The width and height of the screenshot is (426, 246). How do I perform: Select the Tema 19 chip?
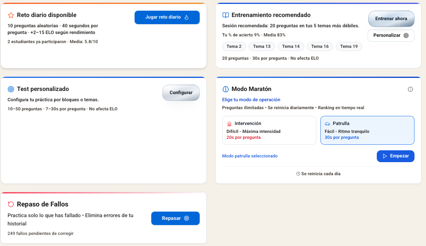349,46
